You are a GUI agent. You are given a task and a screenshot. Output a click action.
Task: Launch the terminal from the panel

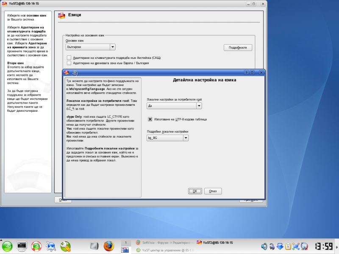pos(22,246)
